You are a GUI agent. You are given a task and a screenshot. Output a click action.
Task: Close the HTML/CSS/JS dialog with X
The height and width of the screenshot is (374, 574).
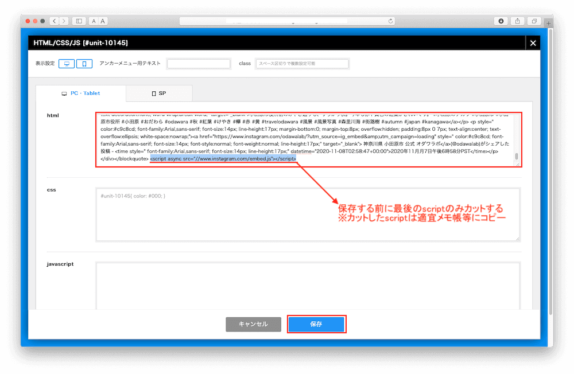tap(533, 43)
